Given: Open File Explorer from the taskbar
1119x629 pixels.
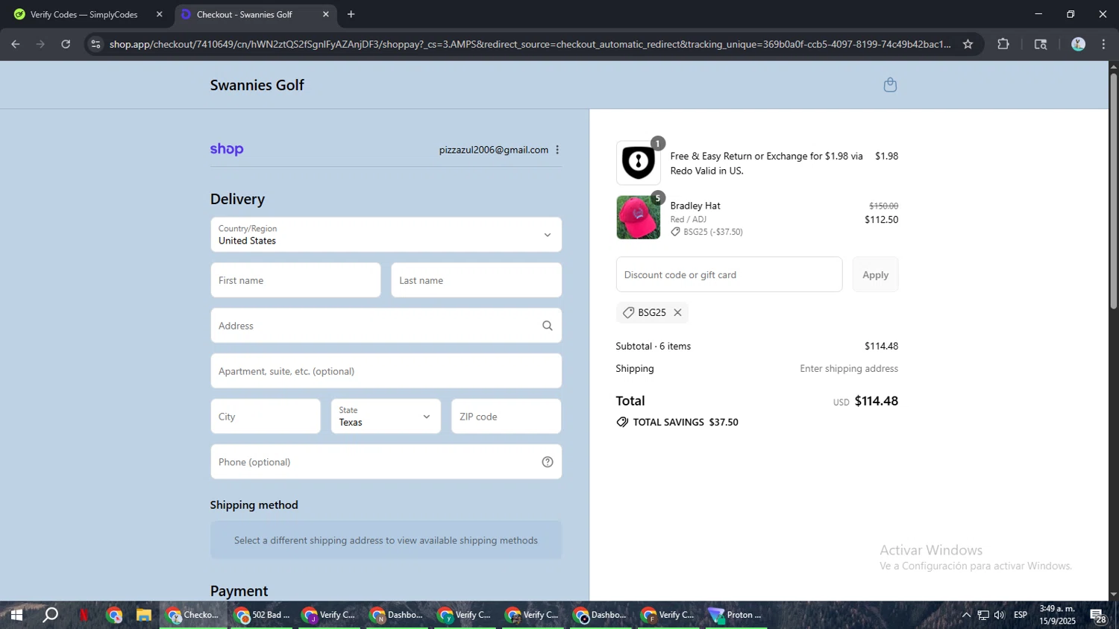Looking at the screenshot, I should click(143, 615).
